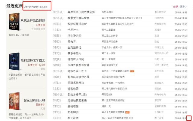Open novel 金龙登神记
The image size is (193, 121).
point(74,47)
